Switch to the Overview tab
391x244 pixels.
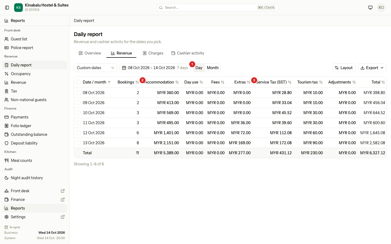(90, 53)
